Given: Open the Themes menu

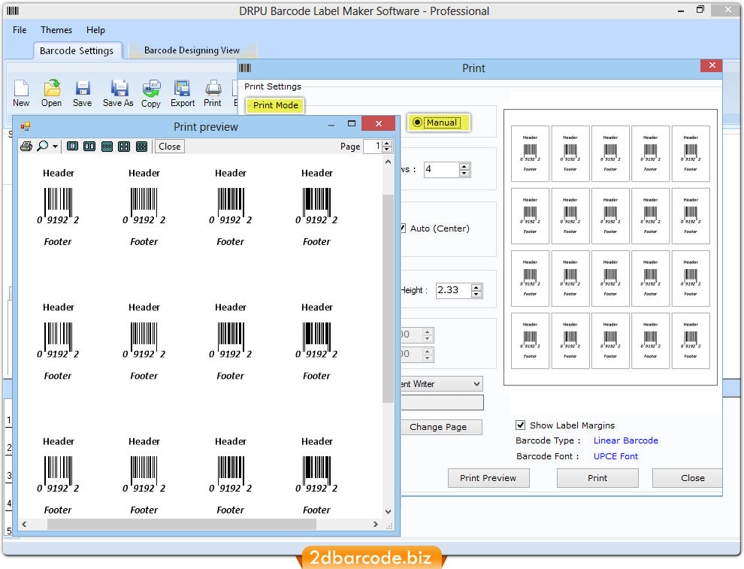Looking at the screenshot, I should click(x=56, y=30).
